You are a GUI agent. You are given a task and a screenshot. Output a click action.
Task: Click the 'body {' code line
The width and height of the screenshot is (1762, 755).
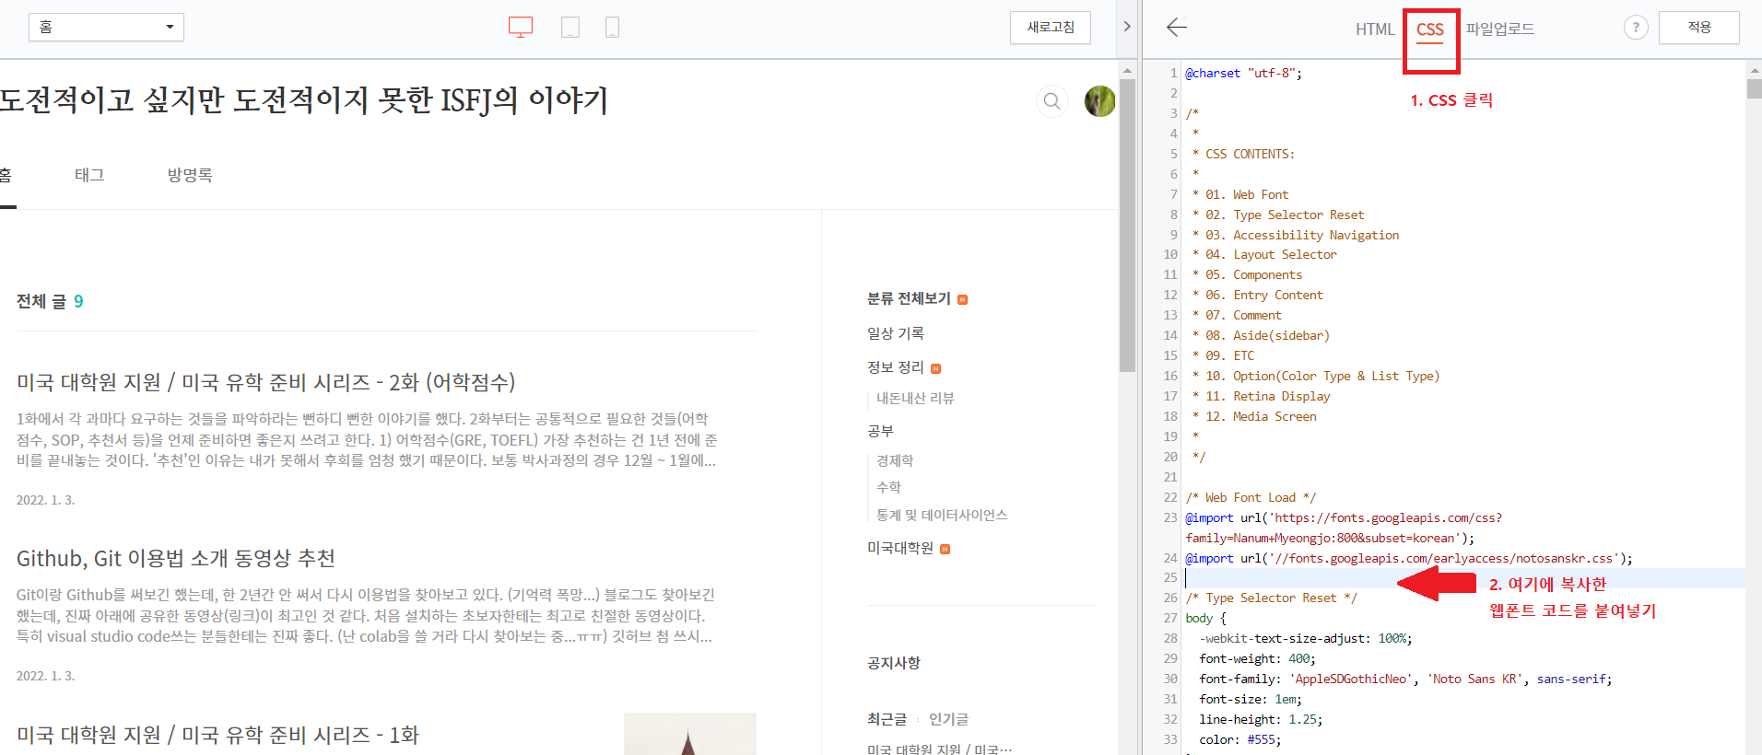coord(1205,619)
